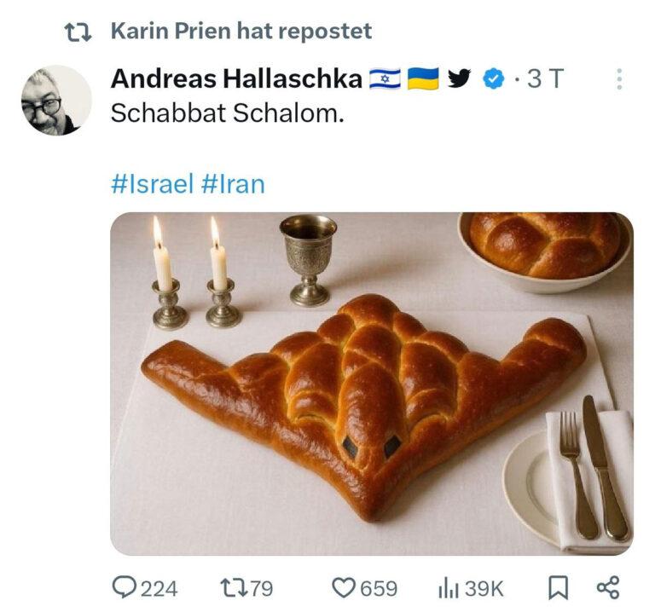The height and width of the screenshot is (612, 655).
Task: Open Andreas Hallaschka's profile avatar
Action: (56, 101)
